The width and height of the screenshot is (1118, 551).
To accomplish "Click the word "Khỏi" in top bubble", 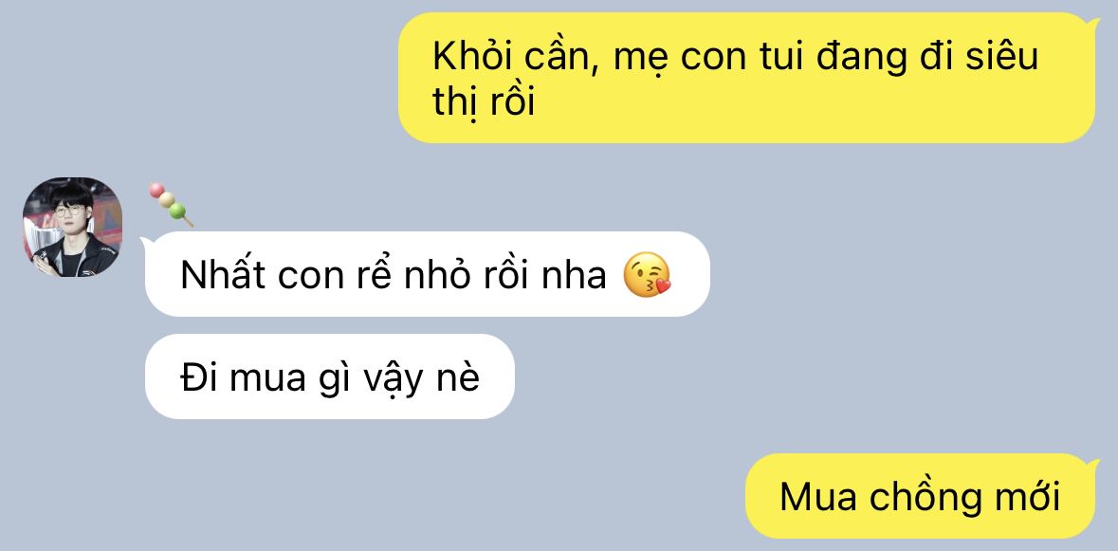I will pyautogui.click(x=474, y=57).
